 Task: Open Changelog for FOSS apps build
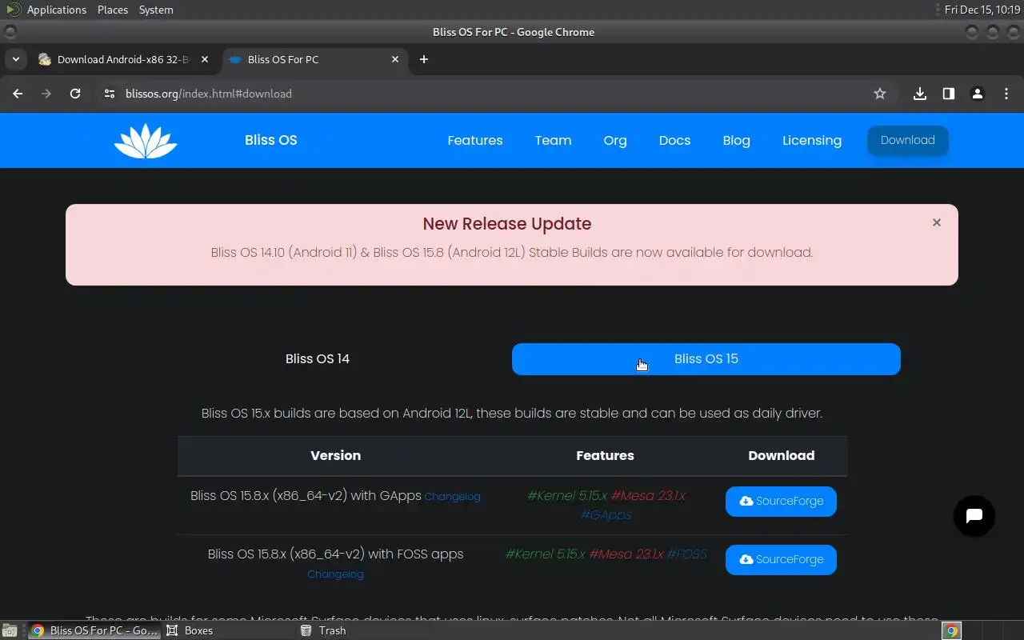click(x=335, y=574)
